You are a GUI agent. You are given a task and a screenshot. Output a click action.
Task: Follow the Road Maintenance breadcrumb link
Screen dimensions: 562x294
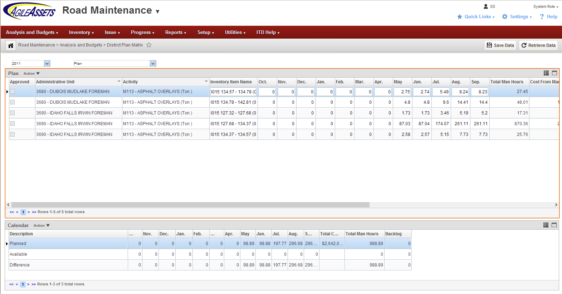coord(36,45)
